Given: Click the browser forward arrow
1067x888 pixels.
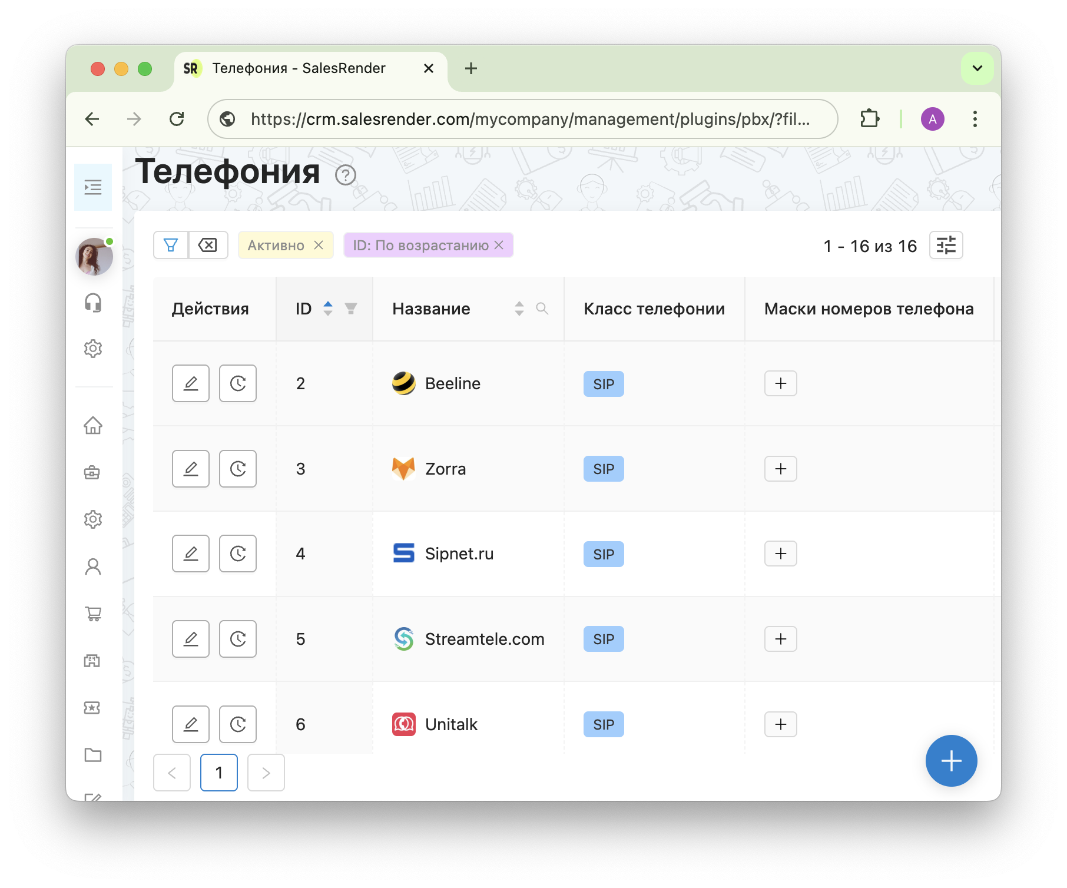Looking at the screenshot, I should tap(134, 119).
